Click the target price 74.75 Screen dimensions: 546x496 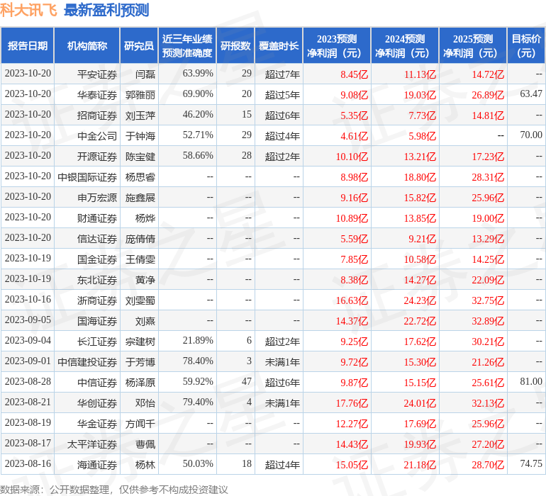(x=531, y=463)
